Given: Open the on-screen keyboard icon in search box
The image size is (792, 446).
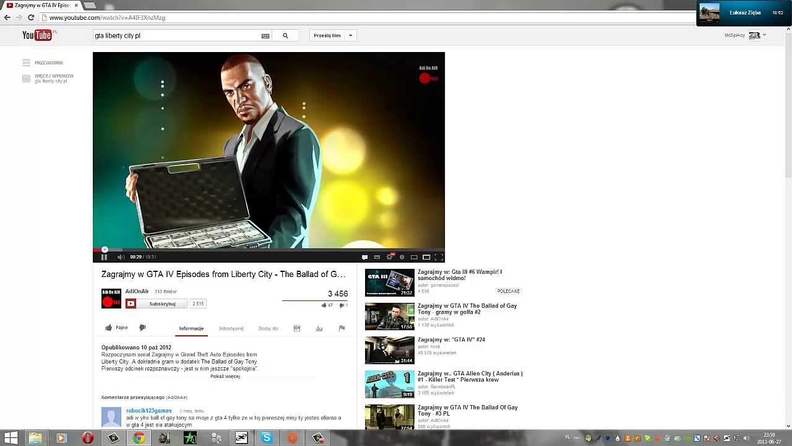Looking at the screenshot, I should pos(265,36).
